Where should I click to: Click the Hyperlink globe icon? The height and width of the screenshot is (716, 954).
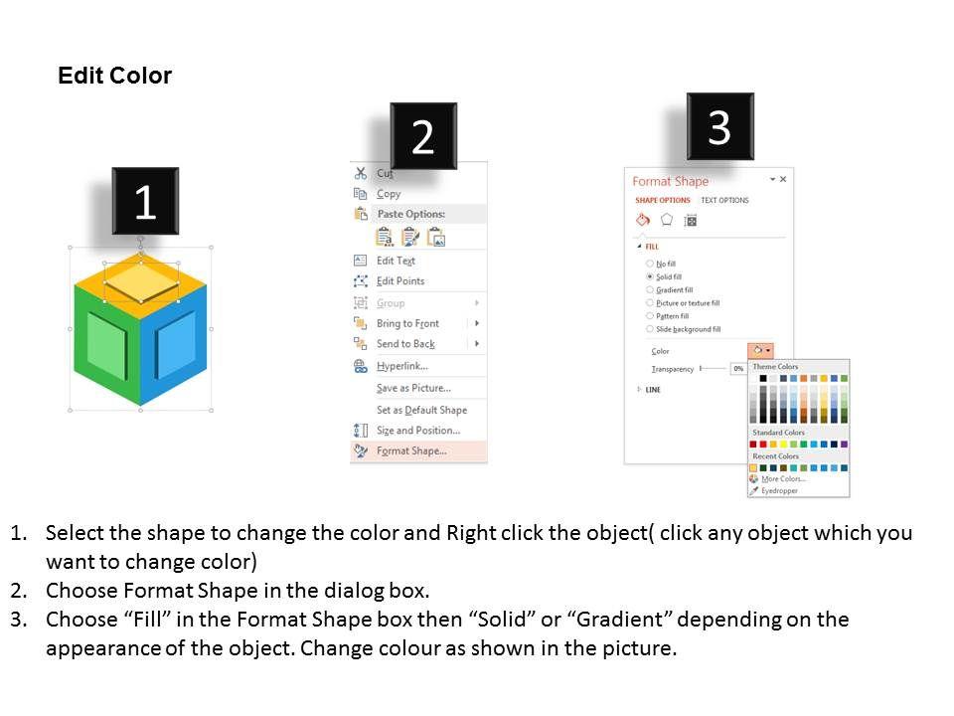(x=361, y=366)
